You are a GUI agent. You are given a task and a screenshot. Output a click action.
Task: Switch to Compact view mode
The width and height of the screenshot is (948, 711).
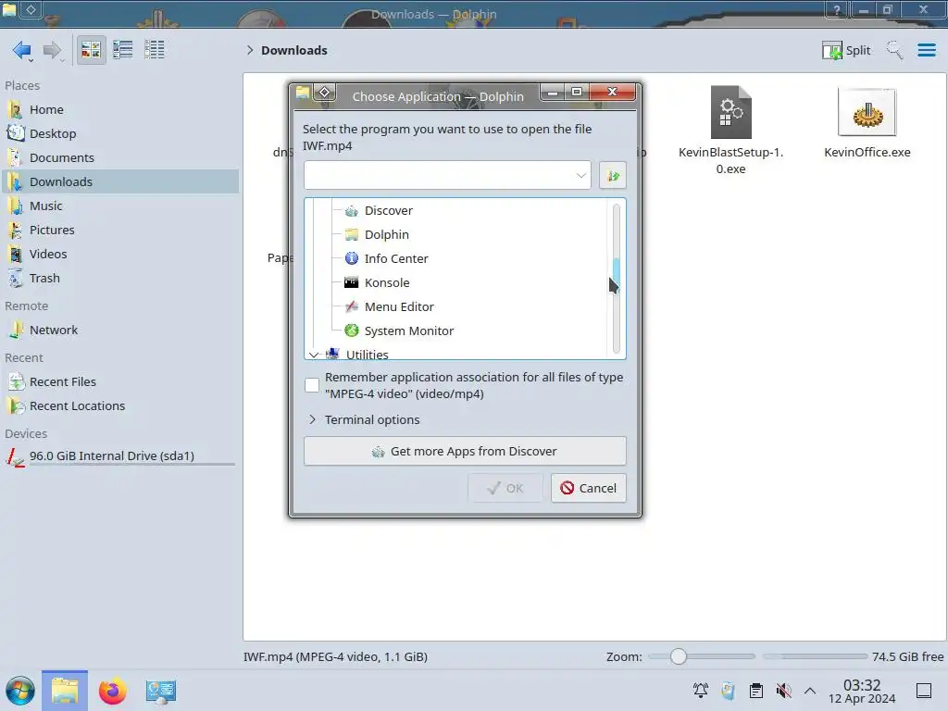123,50
